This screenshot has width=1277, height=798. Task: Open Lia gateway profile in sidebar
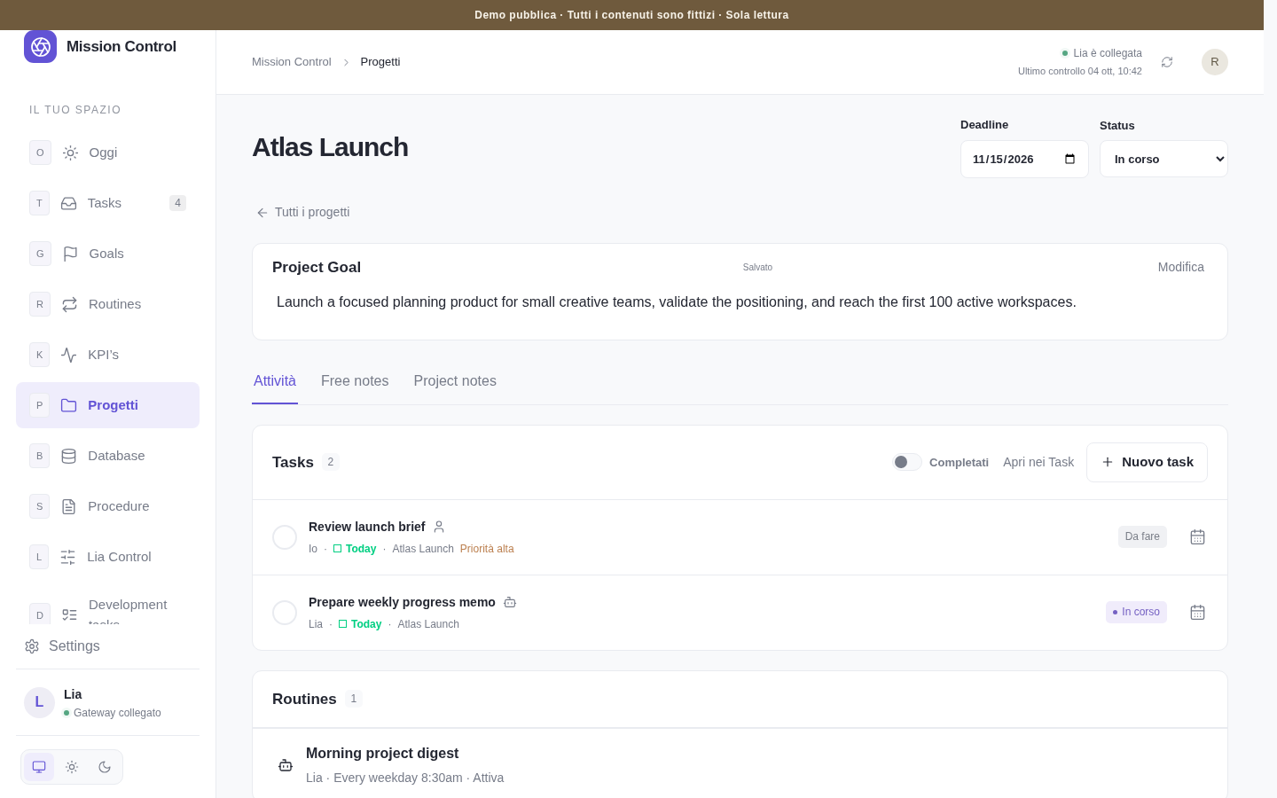point(107,702)
